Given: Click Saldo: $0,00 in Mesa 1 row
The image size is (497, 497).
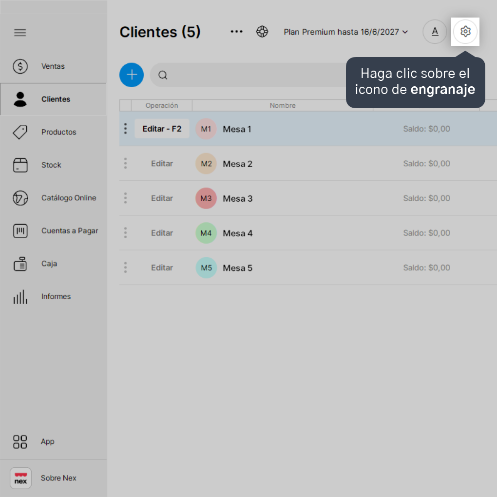Looking at the screenshot, I should pos(427,129).
